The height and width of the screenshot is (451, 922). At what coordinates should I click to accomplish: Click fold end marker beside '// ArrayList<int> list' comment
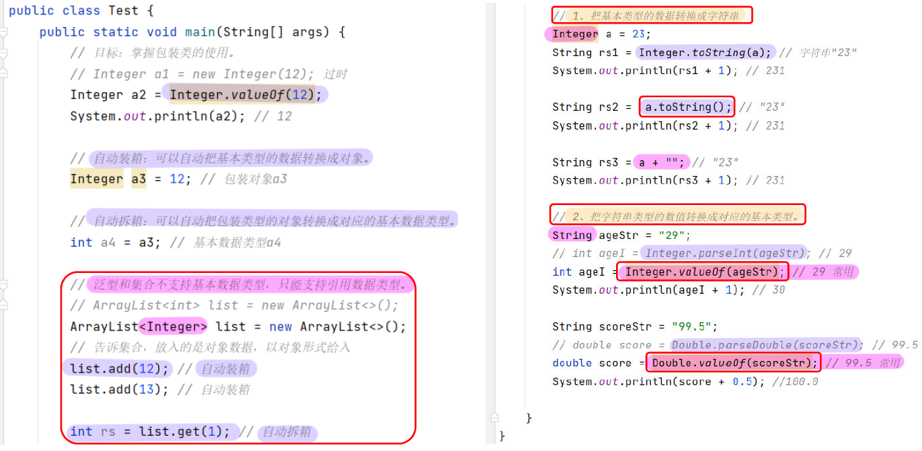[x=3, y=306]
